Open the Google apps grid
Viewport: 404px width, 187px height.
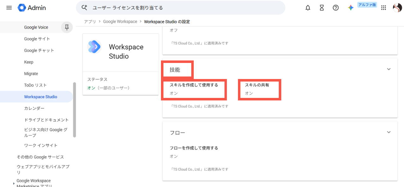(x=383, y=8)
